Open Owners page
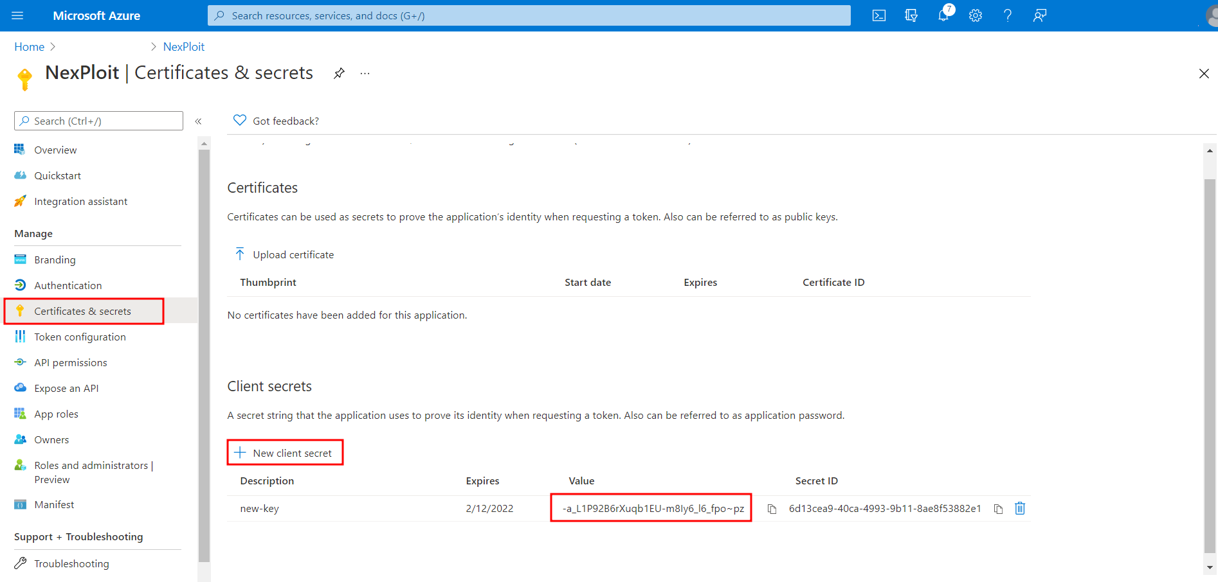Viewport: 1218px width, 582px height. (x=51, y=439)
